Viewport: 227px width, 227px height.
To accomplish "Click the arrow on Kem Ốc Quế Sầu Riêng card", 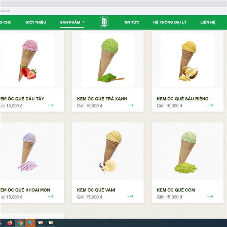I will 210,105.
